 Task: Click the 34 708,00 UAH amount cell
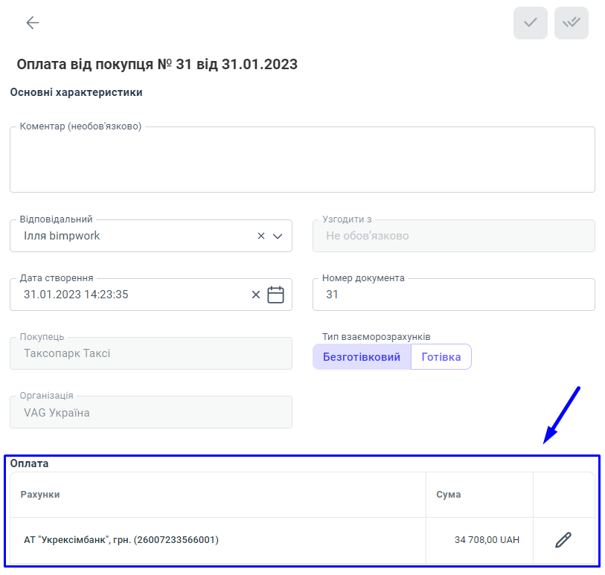coord(487,540)
